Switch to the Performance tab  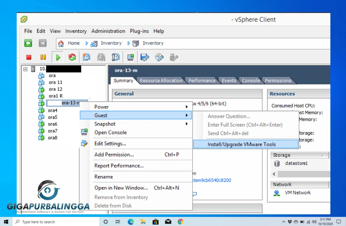click(x=202, y=81)
